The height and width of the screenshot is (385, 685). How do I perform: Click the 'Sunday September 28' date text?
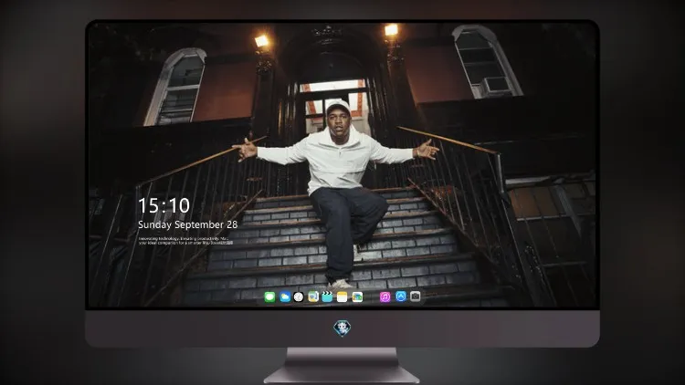click(188, 224)
